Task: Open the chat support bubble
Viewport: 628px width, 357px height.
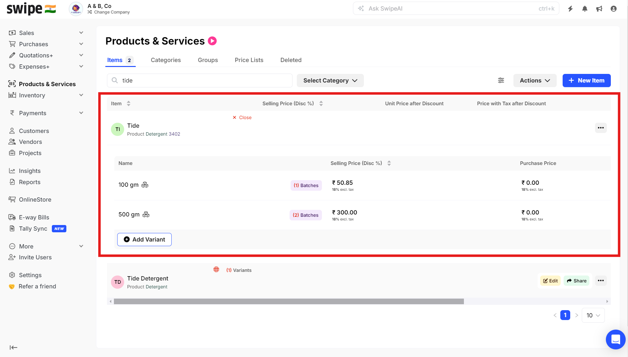Action: (x=615, y=339)
